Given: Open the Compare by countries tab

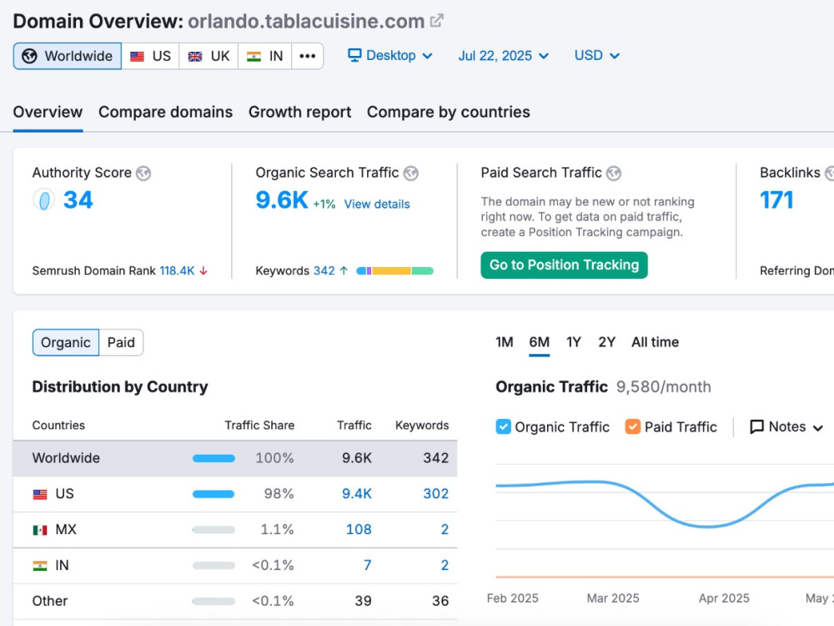Looking at the screenshot, I should pos(449,112).
